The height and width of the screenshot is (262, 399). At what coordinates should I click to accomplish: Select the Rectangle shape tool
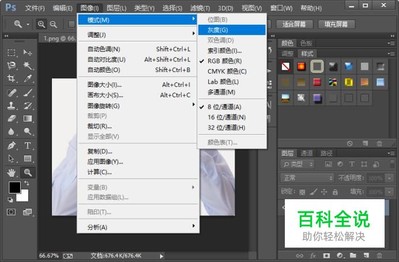[x=28, y=158]
